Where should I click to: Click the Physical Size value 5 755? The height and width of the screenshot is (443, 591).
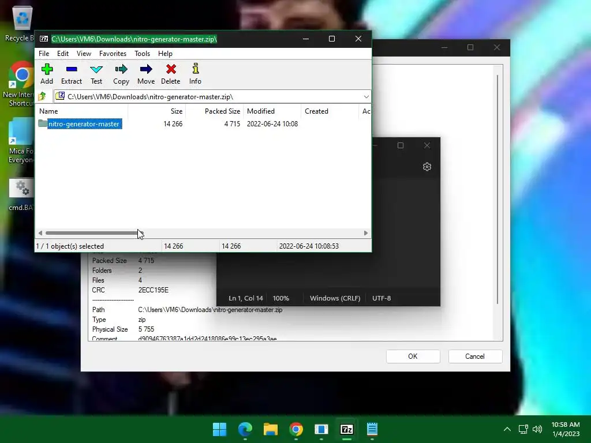point(146,329)
